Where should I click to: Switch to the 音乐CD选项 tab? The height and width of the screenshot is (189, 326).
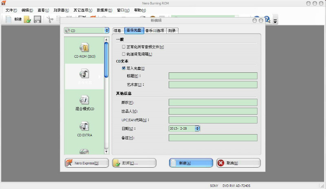(155, 31)
